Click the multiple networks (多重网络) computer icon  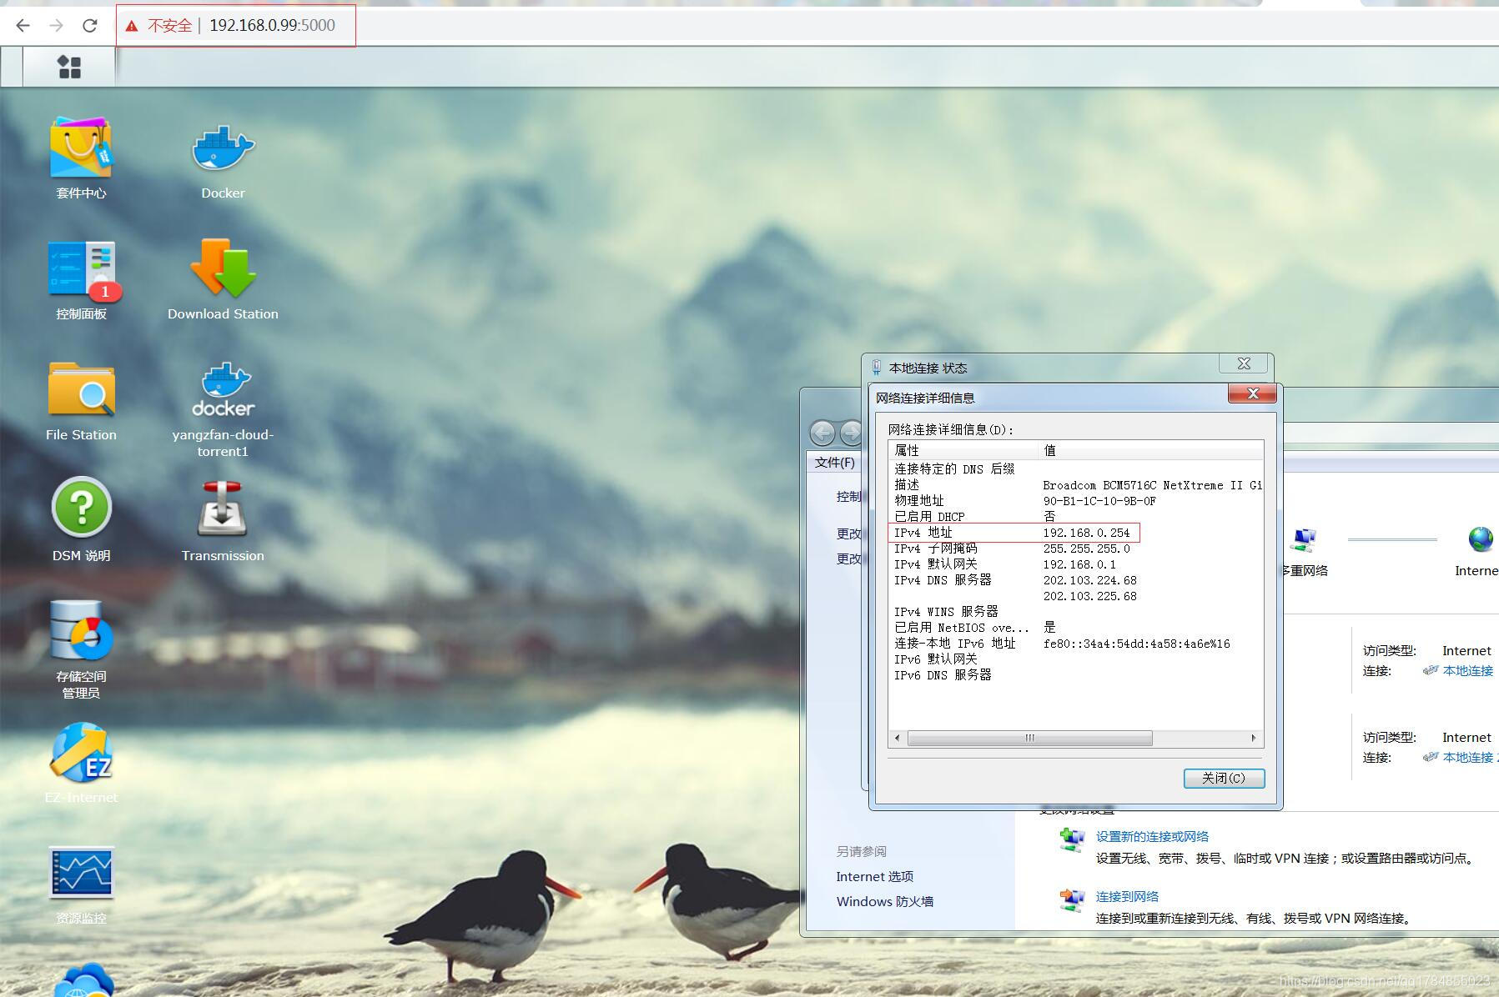tap(1302, 539)
